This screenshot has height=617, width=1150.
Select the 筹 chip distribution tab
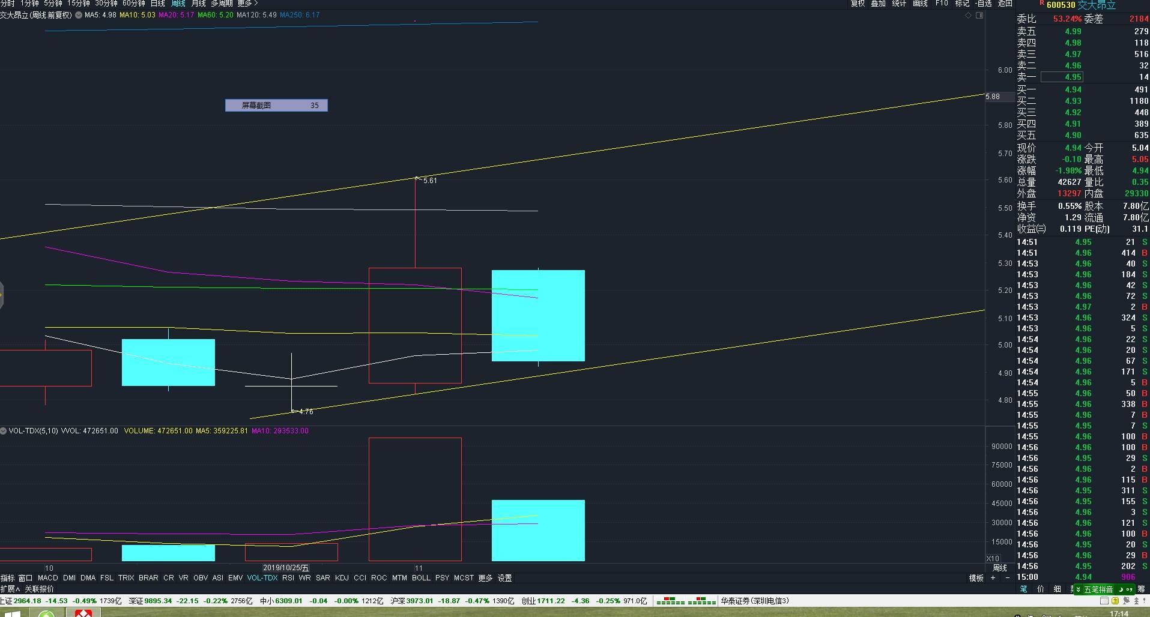pyautogui.click(x=1141, y=589)
